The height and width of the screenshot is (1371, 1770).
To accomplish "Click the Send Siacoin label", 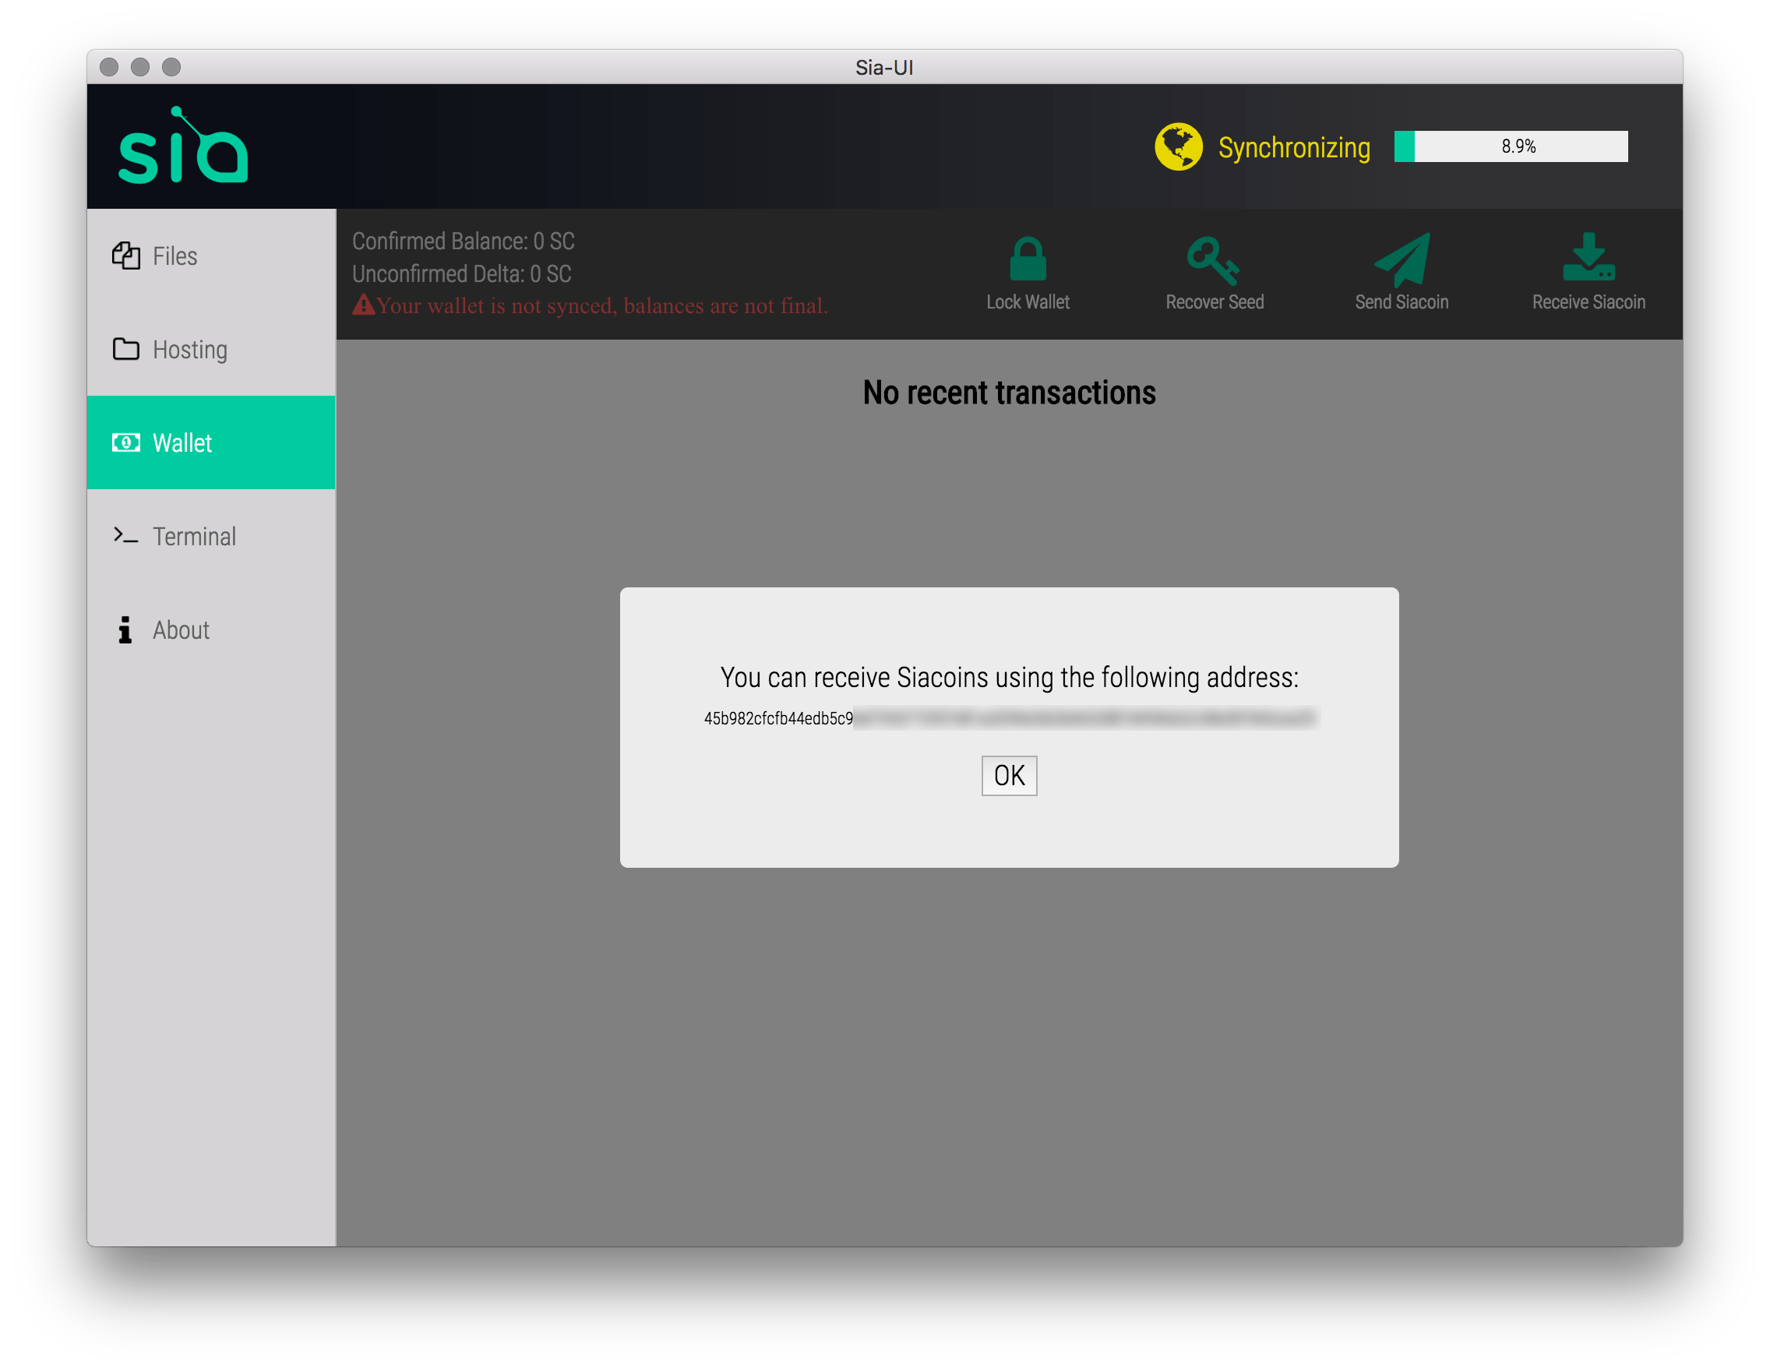I will 1402,301.
